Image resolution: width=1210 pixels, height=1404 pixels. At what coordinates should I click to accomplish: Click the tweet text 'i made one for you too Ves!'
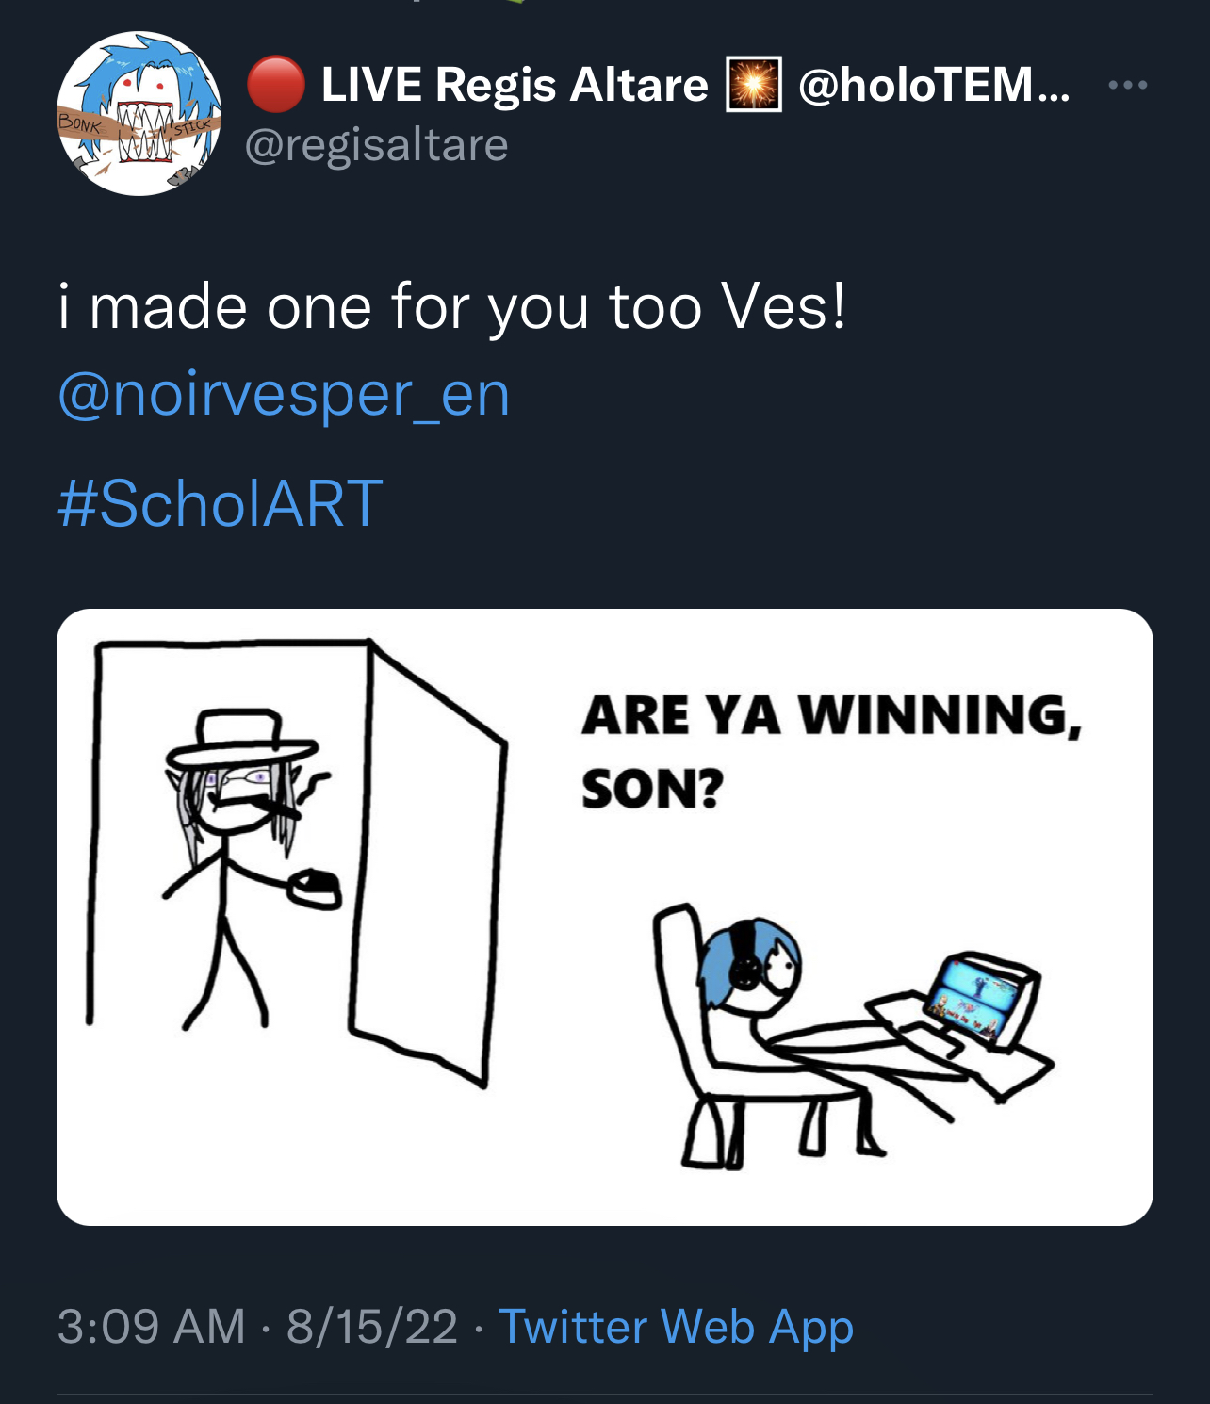click(x=452, y=307)
